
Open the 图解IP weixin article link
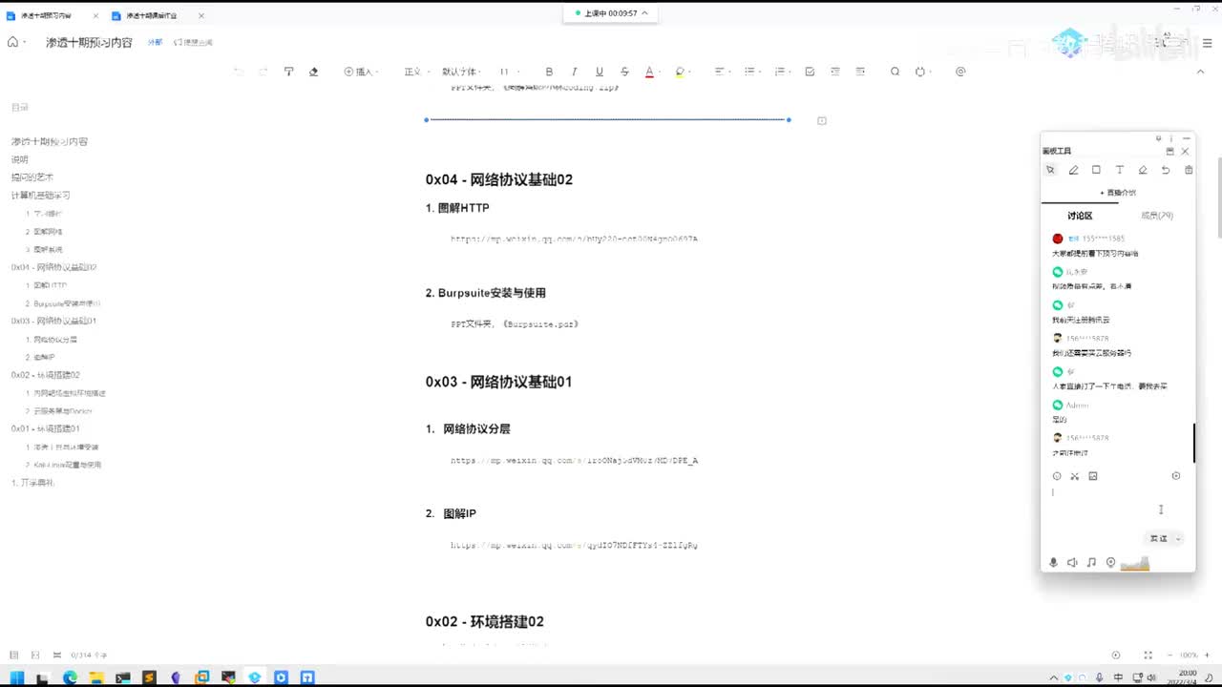tap(574, 545)
